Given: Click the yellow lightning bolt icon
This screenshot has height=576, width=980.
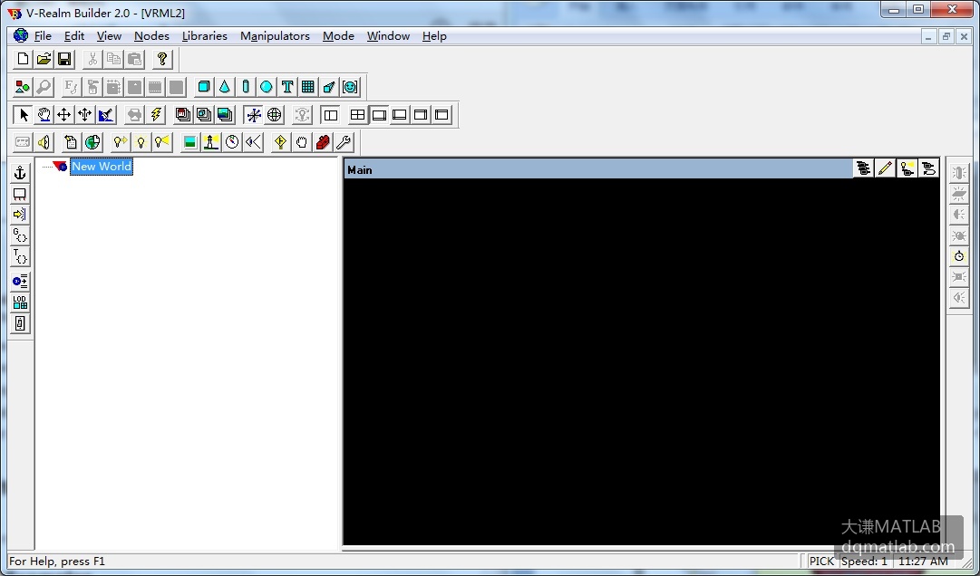Looking at the screenshot, I should point(156,115).
